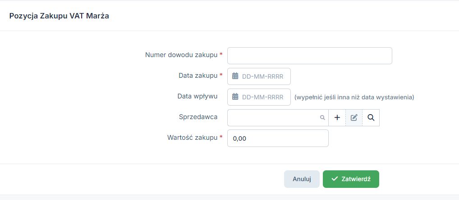
Task: Click the Data zakupu date field
Action: (x=262, y=76)
